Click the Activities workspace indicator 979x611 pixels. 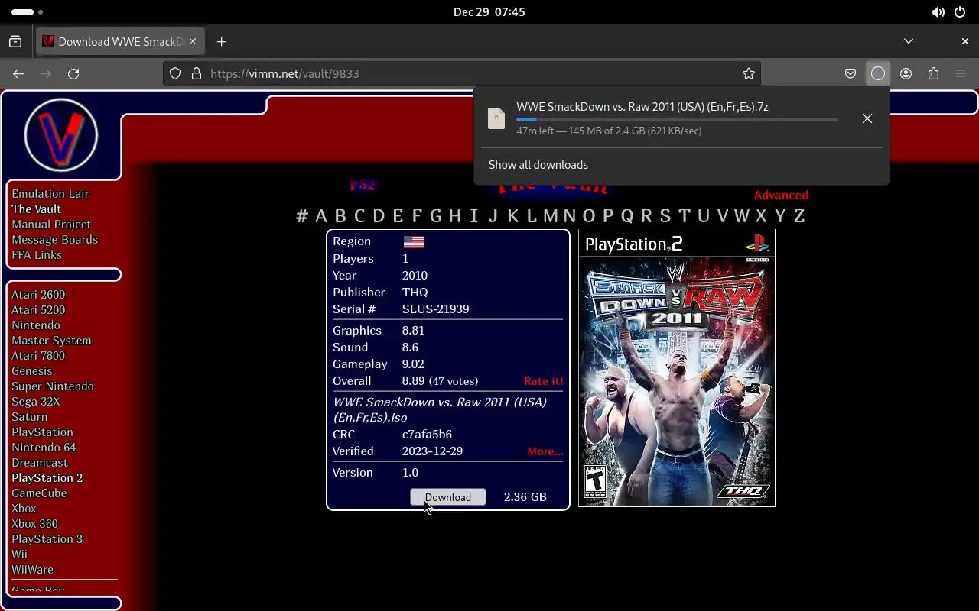pyautogui.click(x=28, y=12)
